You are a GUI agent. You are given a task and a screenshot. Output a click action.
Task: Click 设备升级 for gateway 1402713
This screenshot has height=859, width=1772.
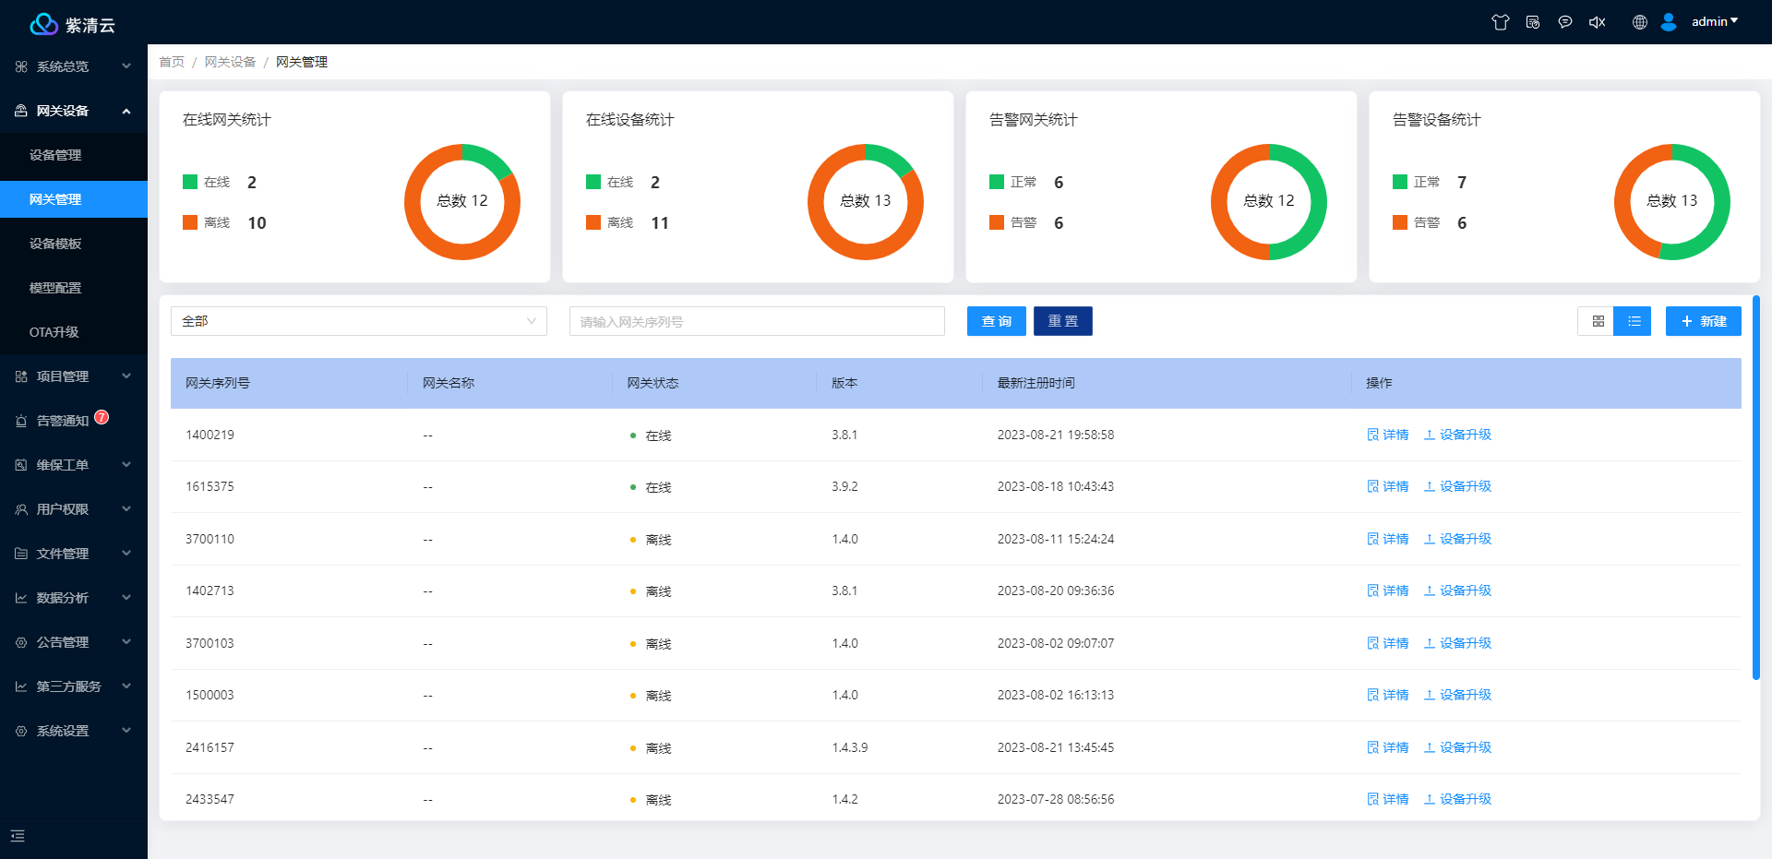click(x=1458, y=591)
